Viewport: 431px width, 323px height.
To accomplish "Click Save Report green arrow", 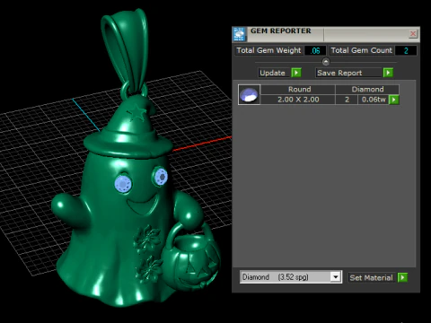I will 388,73.
